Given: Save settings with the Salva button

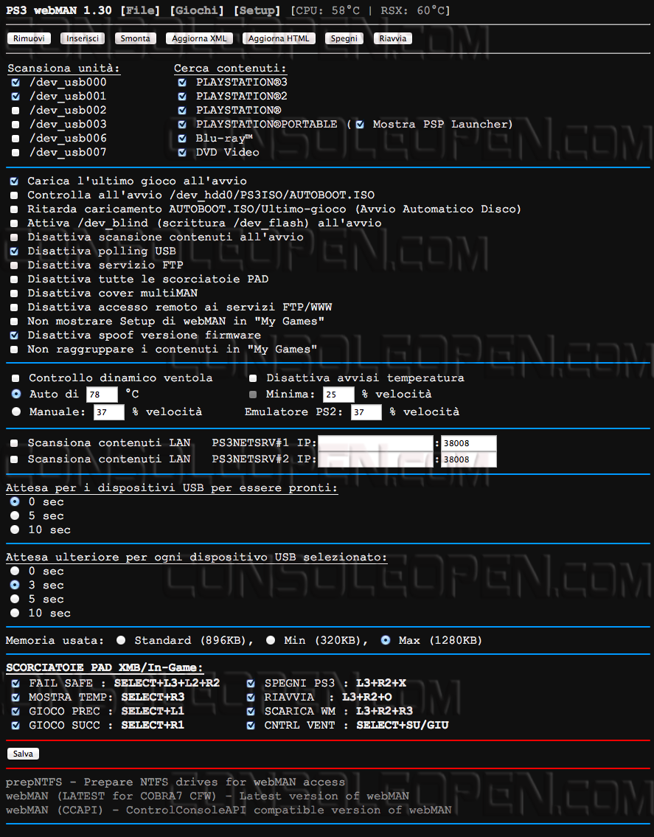Looking at the screenshot, I should tap(23, 754).
